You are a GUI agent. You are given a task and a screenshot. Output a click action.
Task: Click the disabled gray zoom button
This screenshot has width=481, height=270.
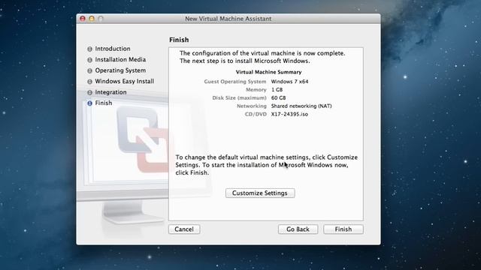pos(101,19)
